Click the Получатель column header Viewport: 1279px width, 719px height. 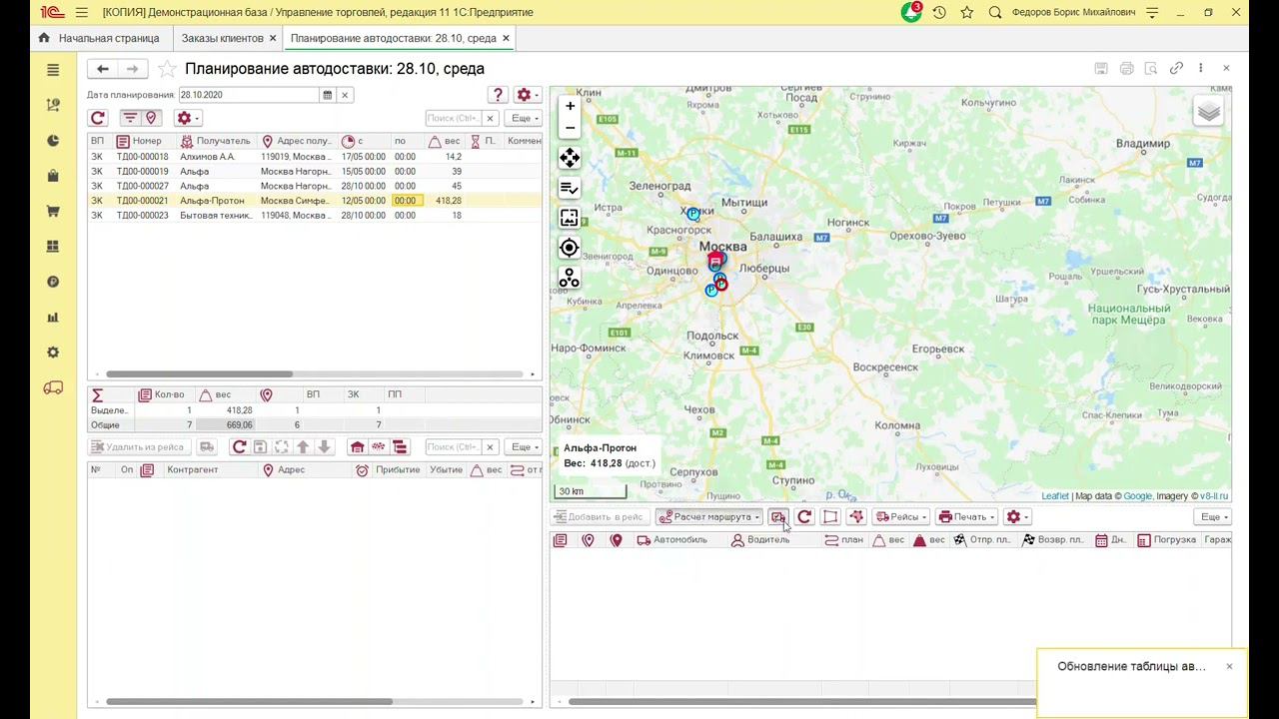tap(222, 141)
